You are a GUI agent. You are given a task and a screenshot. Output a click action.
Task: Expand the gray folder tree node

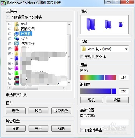coord(10,63)
